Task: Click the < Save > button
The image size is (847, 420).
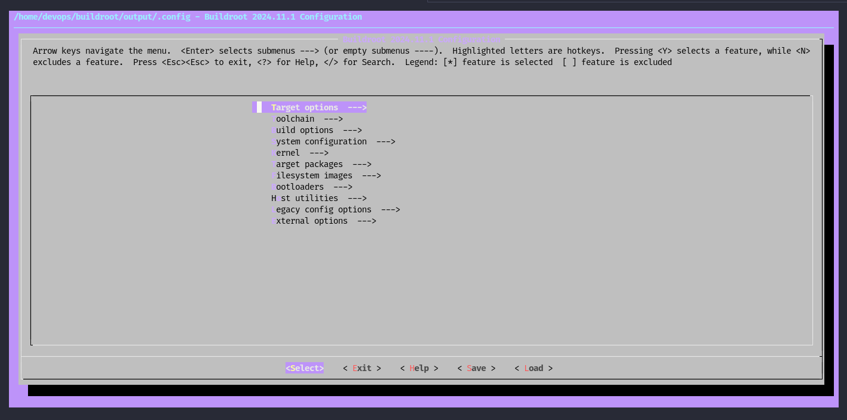Action: (x=476, y=368)
